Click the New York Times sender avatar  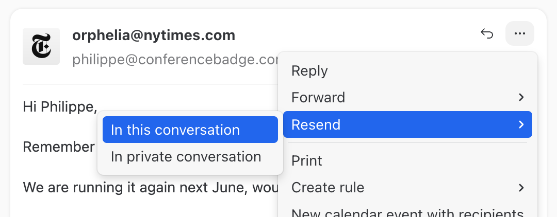41,46
